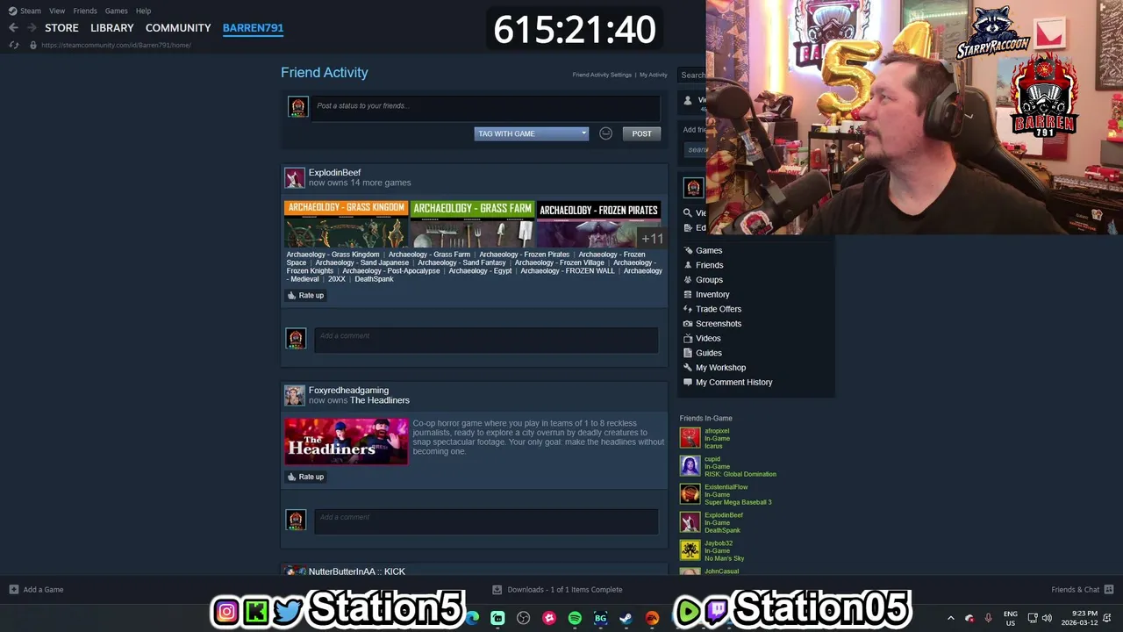Expand the +11 more games indicator
Screen dimensions: 1123x632
pos(652,239)
